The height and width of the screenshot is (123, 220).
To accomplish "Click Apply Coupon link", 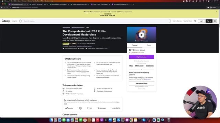I will coord(150,66).
